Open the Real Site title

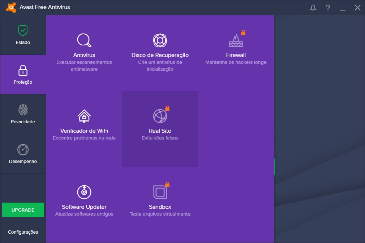160,131
